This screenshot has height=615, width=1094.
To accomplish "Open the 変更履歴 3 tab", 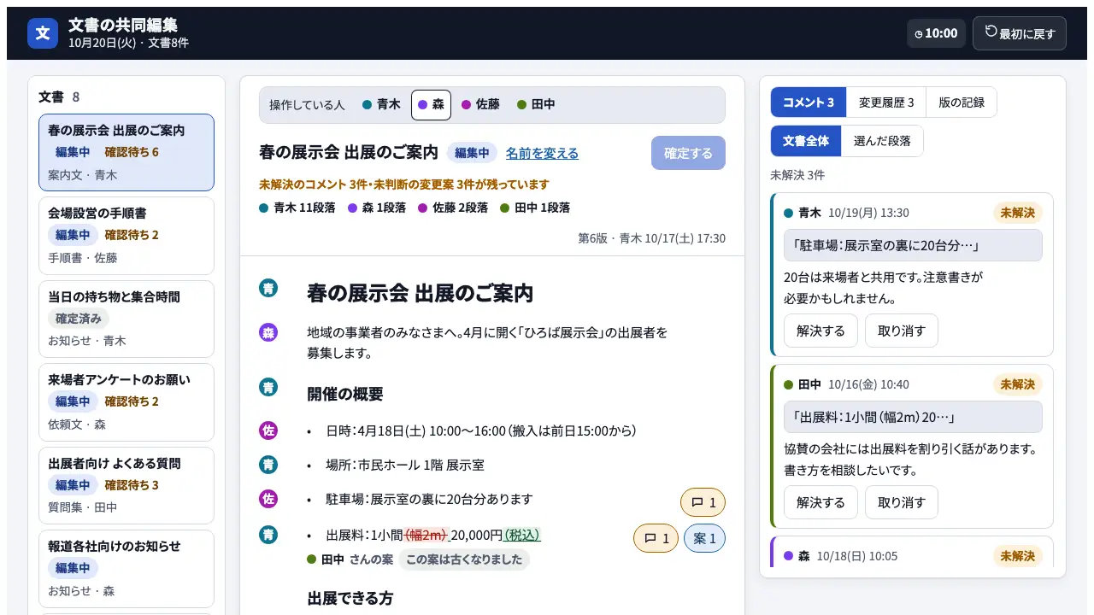I will tap(886, 102).
